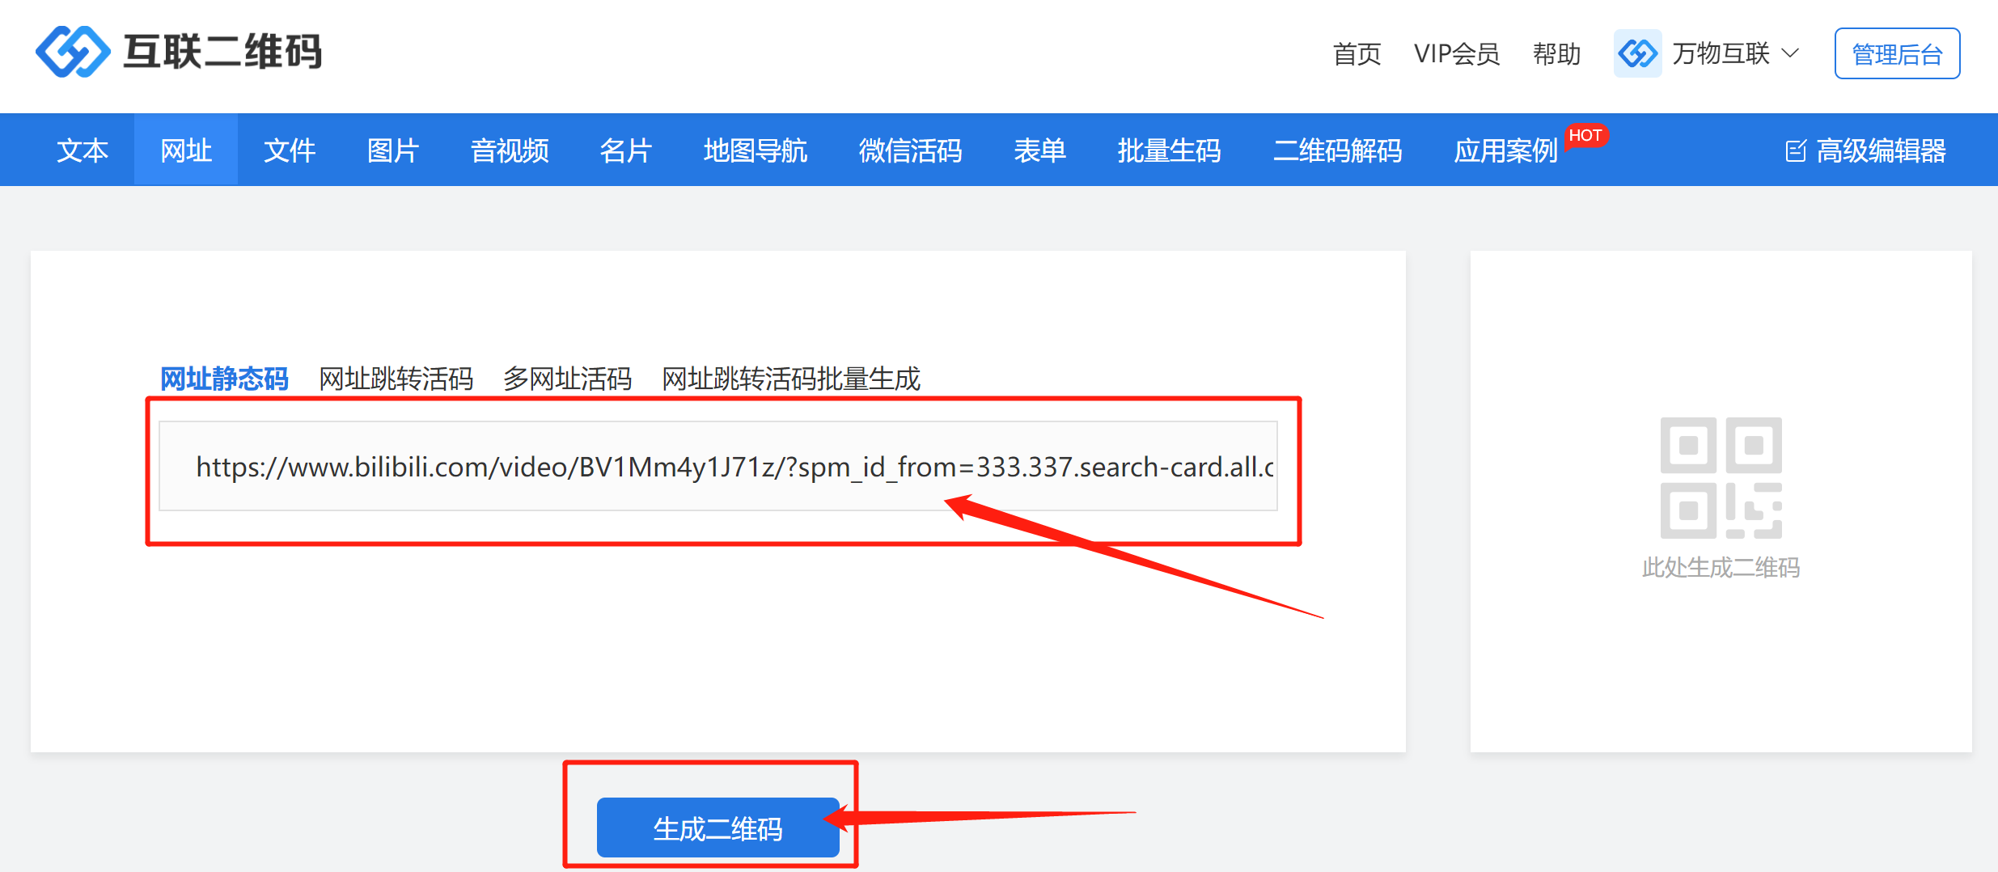Open 网址跳转活码批量生成 sub-tab
Viewport: 1998px width, 872px height.
tap(791, 379)
